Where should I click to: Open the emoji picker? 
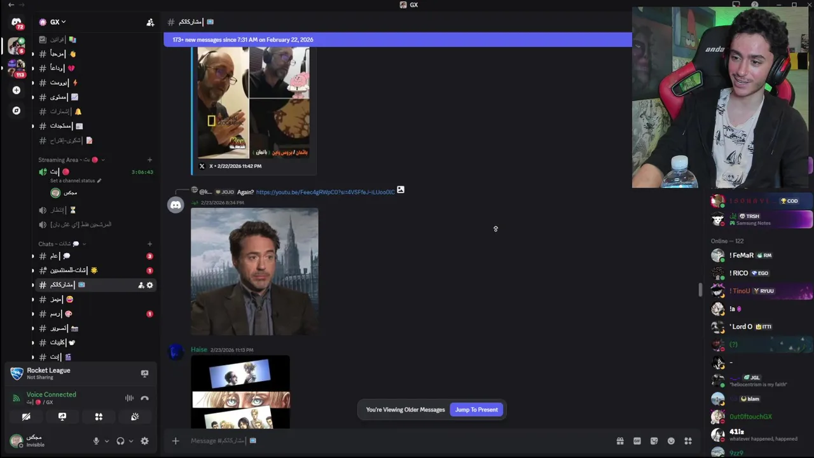pos(671,441)
